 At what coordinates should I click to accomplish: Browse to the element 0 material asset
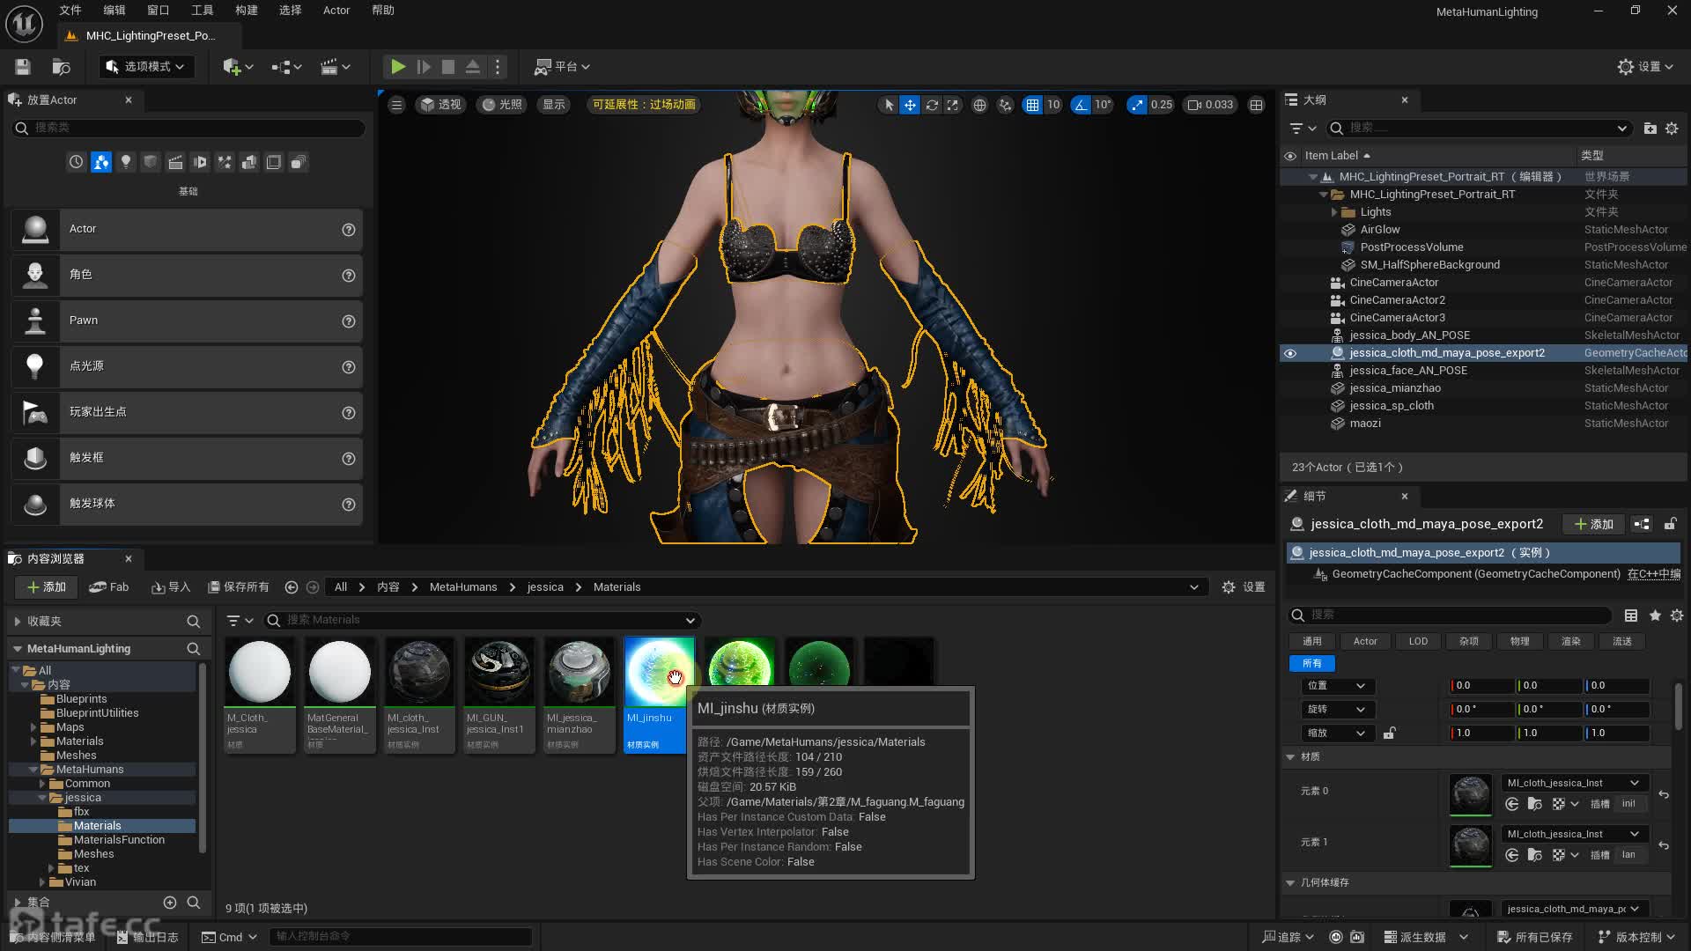[1534, 804]
